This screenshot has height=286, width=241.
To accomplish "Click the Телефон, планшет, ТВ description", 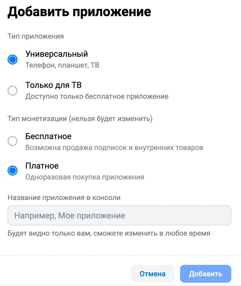I will coord(62,65).
